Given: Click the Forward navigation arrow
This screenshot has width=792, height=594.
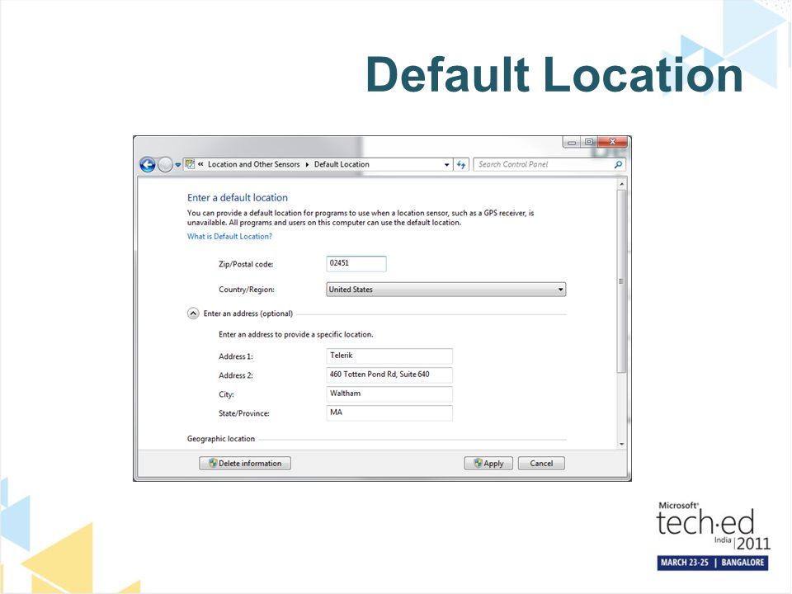Looking at the screenshot, I should 165,165.
